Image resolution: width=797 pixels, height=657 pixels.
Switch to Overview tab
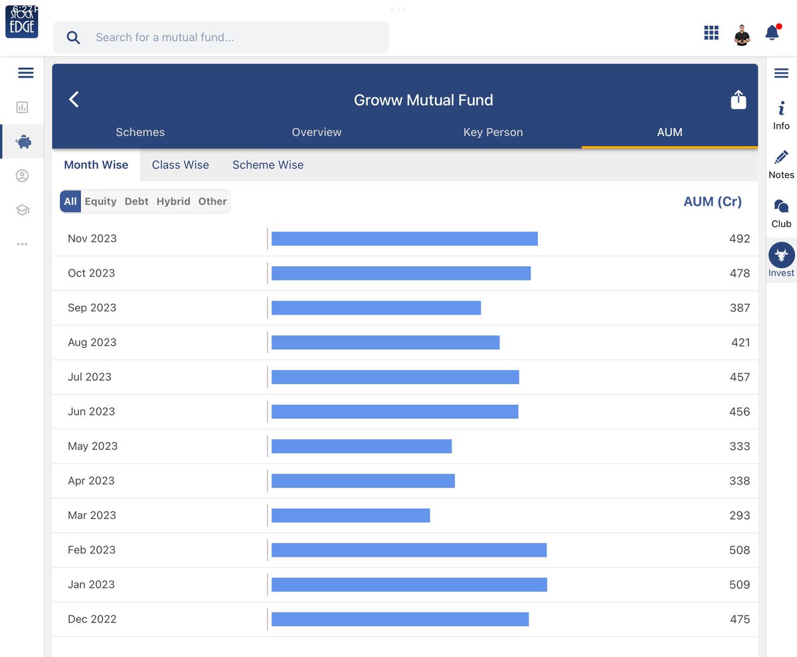[317, 132]
